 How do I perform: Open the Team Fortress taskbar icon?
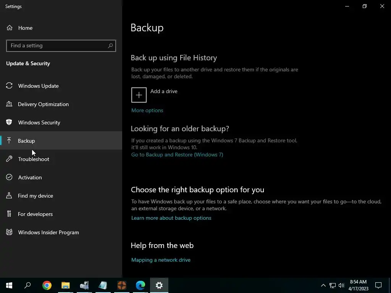click(x=122, y=285)
